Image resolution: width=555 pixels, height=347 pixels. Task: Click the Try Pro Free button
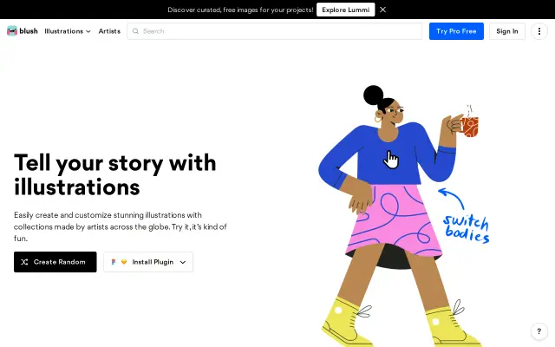click(456, 31)
